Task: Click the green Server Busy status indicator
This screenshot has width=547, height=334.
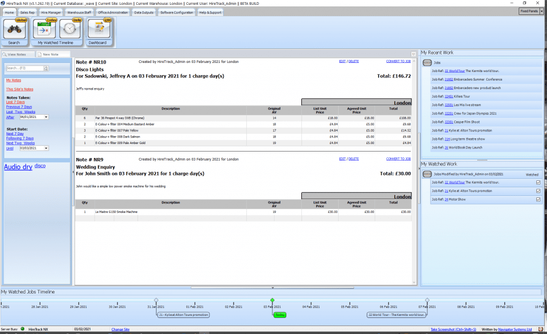Action: tap(22, 329)
